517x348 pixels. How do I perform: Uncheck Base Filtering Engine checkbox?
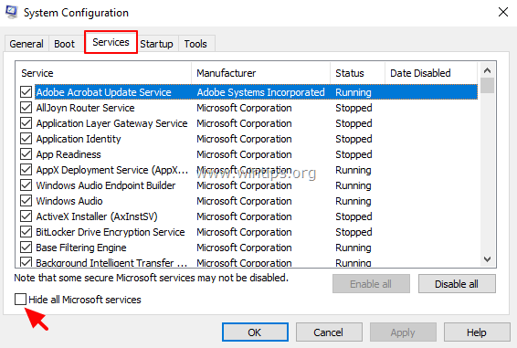coord(26,247)
